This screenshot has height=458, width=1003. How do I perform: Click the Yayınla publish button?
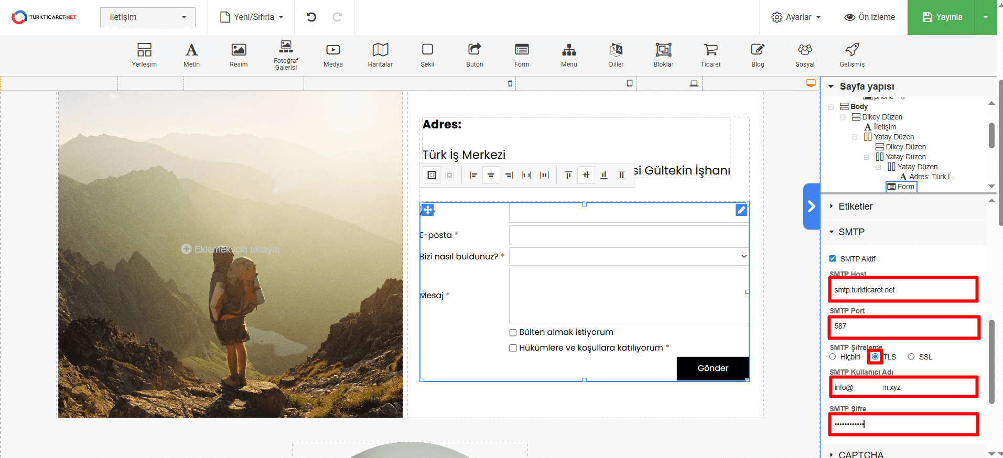coord(941,17)
